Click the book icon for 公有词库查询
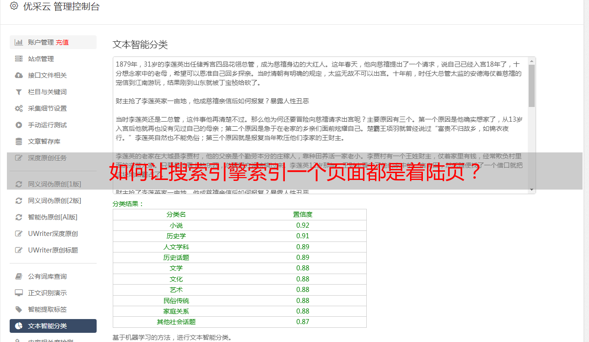This screenshot has width=589, height=342. [x=19, y=276]
